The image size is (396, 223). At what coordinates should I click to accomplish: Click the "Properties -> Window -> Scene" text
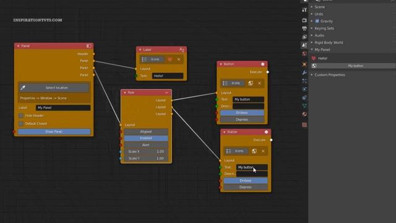click(43, 98)
